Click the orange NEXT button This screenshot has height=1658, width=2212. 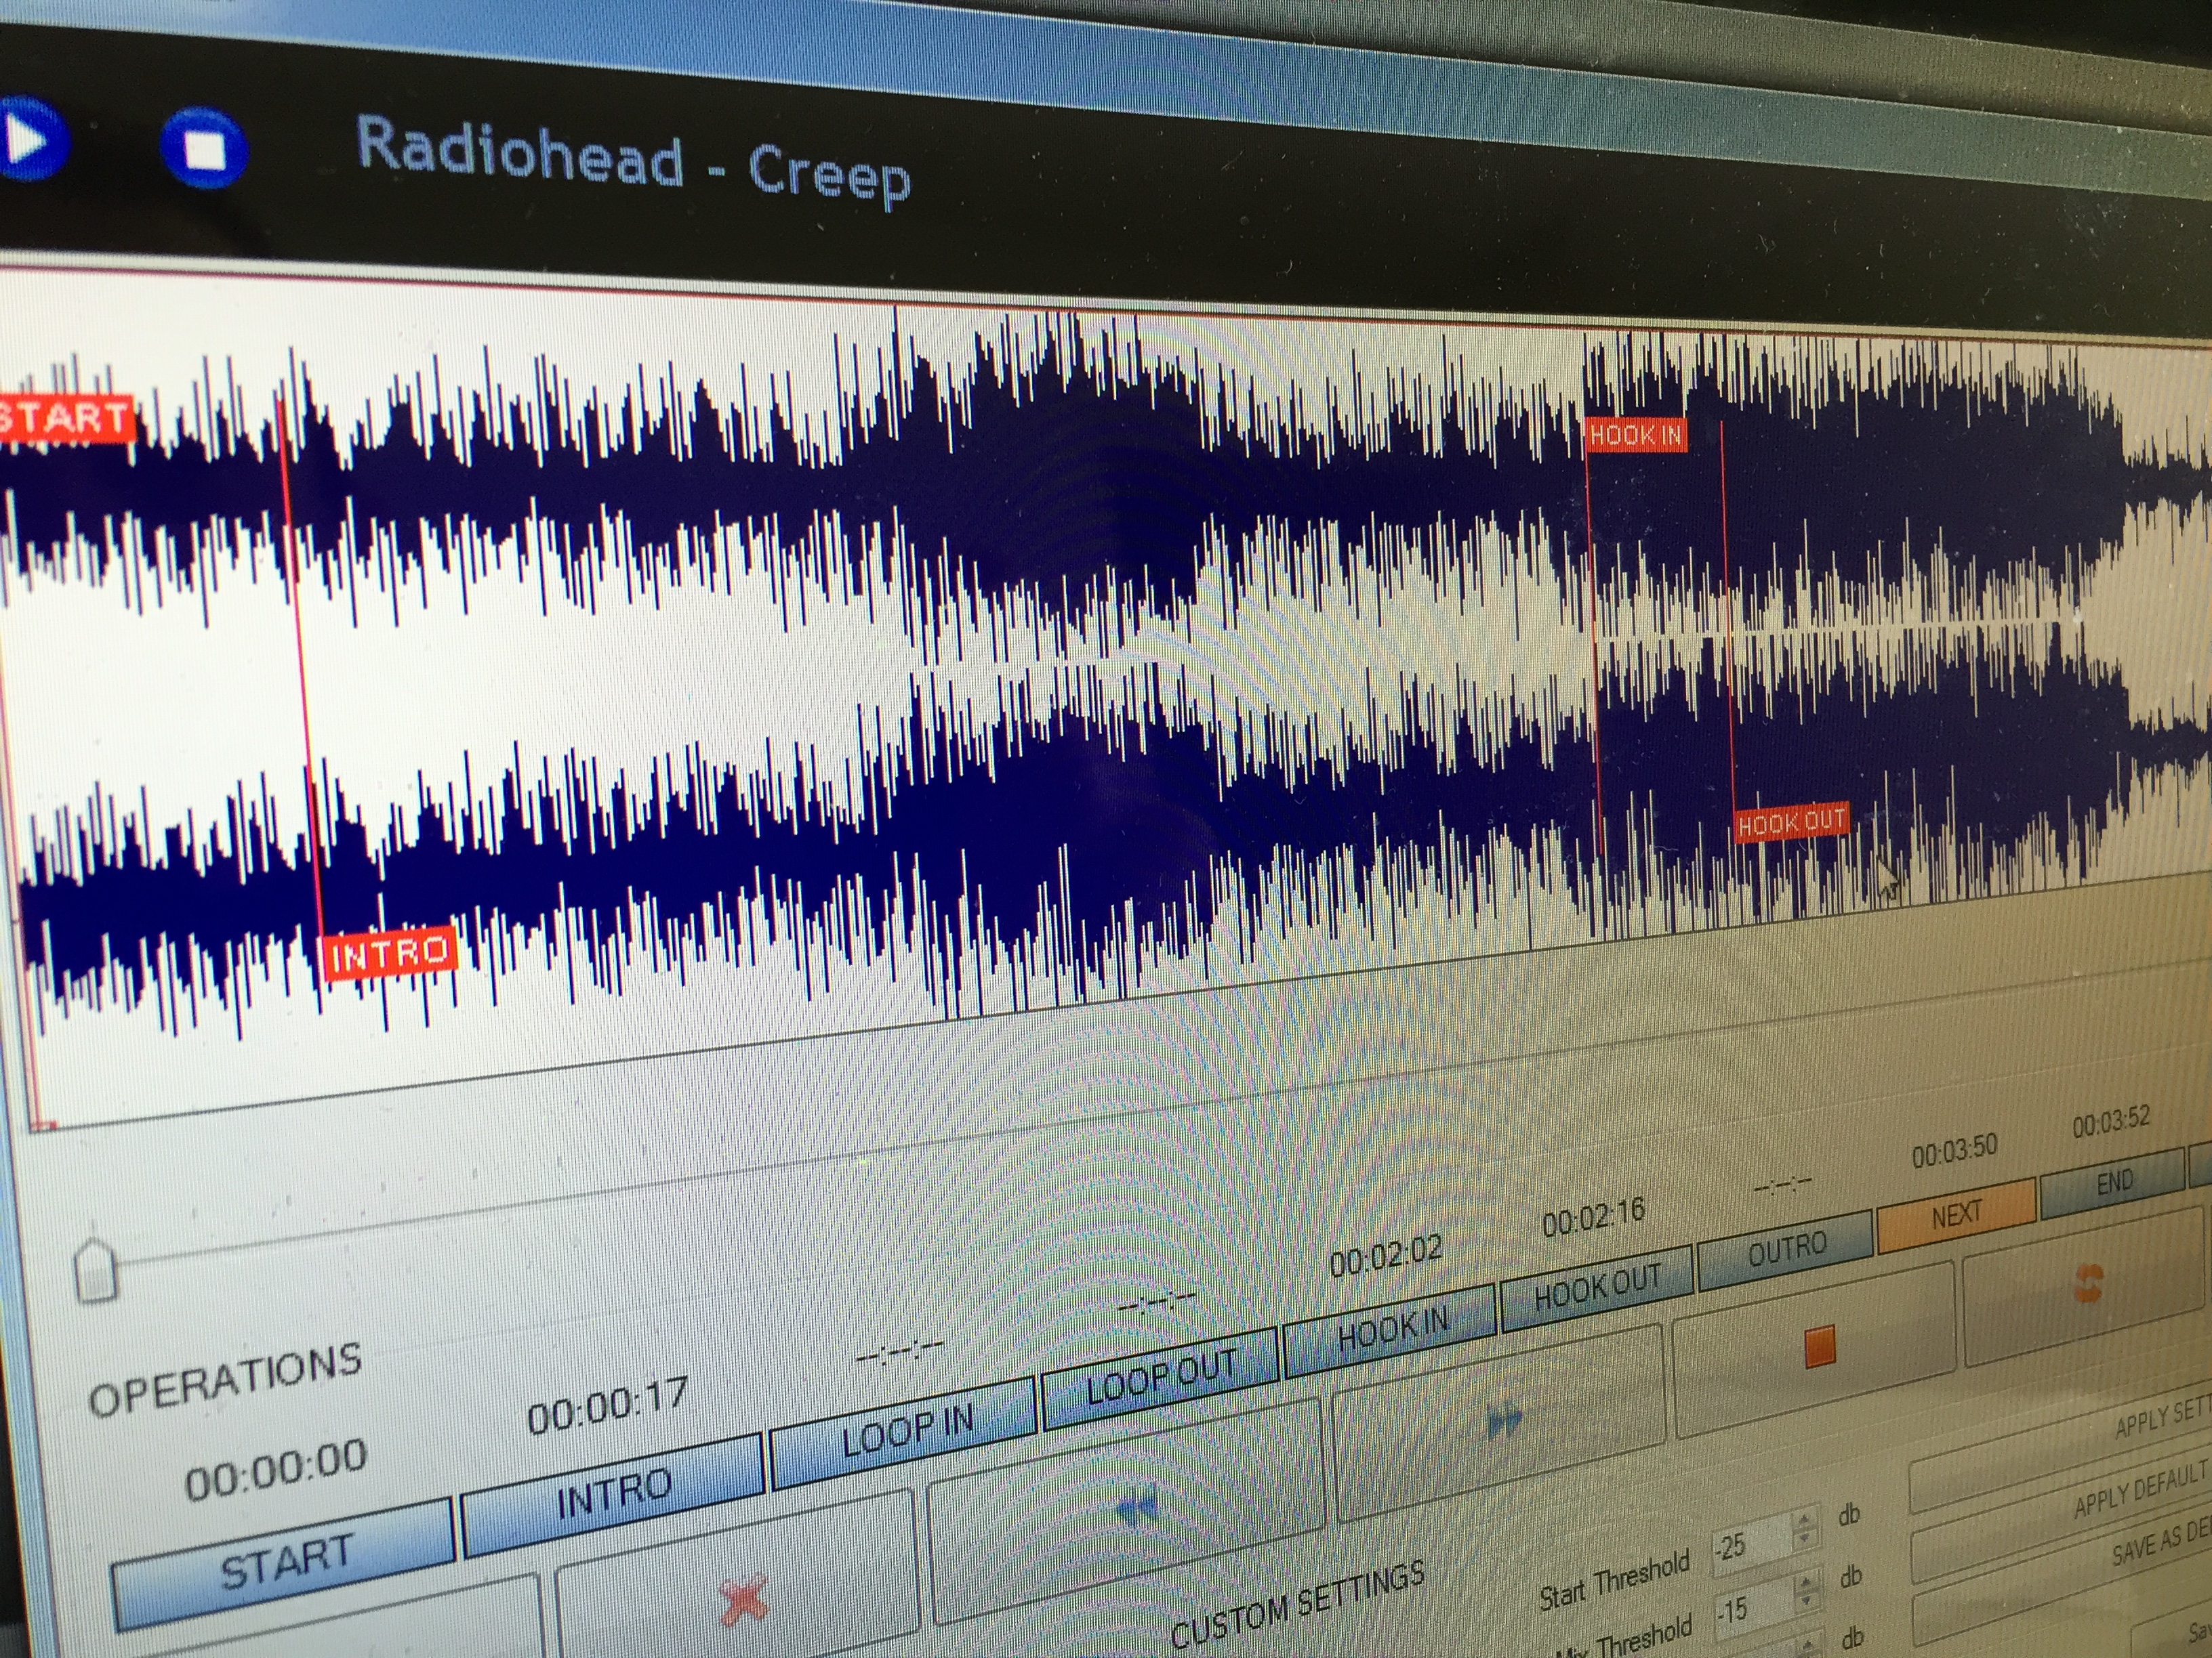1956,1215
